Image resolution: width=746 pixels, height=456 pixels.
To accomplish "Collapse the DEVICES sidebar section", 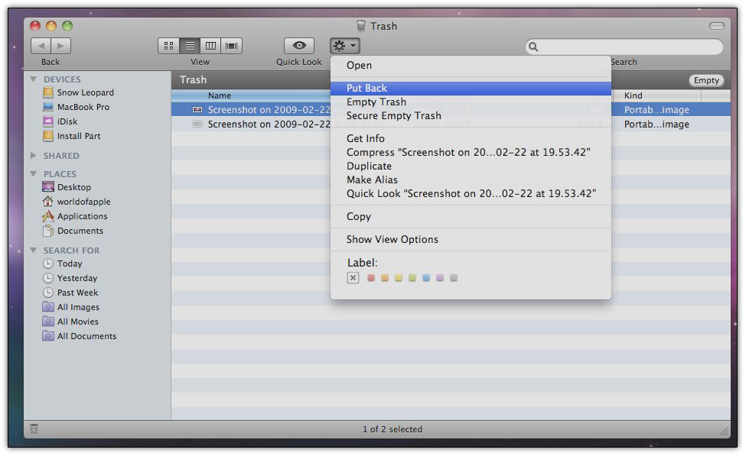I will (x=34, y=79).
